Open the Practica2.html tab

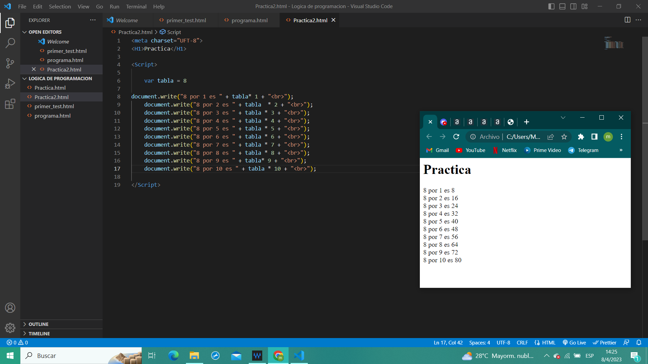[x=310, y=20]
